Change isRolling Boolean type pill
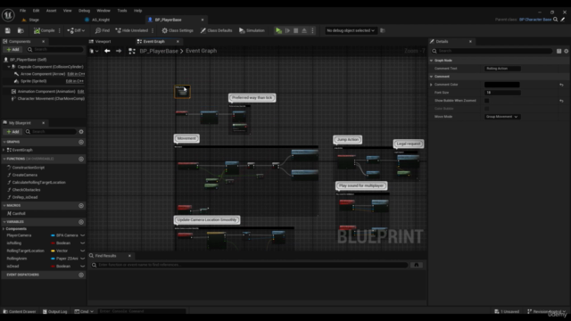 (x=61, y=243)
